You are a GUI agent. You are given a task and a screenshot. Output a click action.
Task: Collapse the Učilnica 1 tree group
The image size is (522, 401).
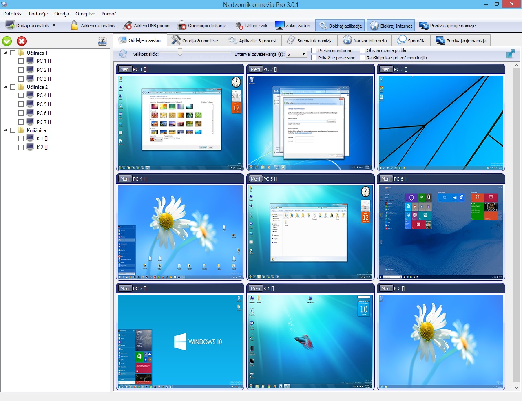pyautogui.click(x=5, y=53)
